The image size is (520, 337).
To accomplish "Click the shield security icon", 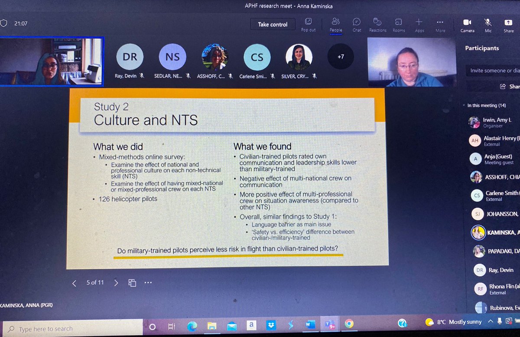I will coord(4,23).
